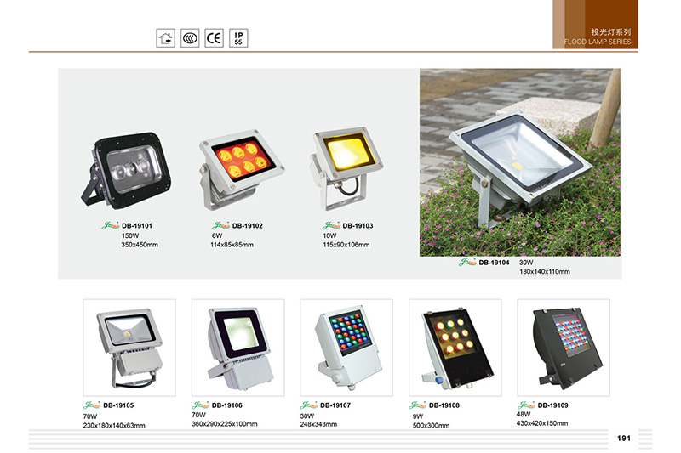The width and height of the screenshot is (681, 453).
Task: Select the yellow DB-19103 floodlight image
Action: tap(346, 168)
